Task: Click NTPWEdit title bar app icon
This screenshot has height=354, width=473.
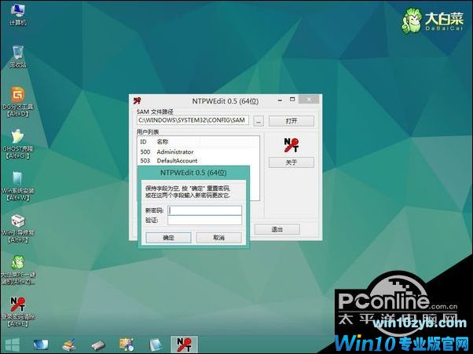Action: pos(137,100)
